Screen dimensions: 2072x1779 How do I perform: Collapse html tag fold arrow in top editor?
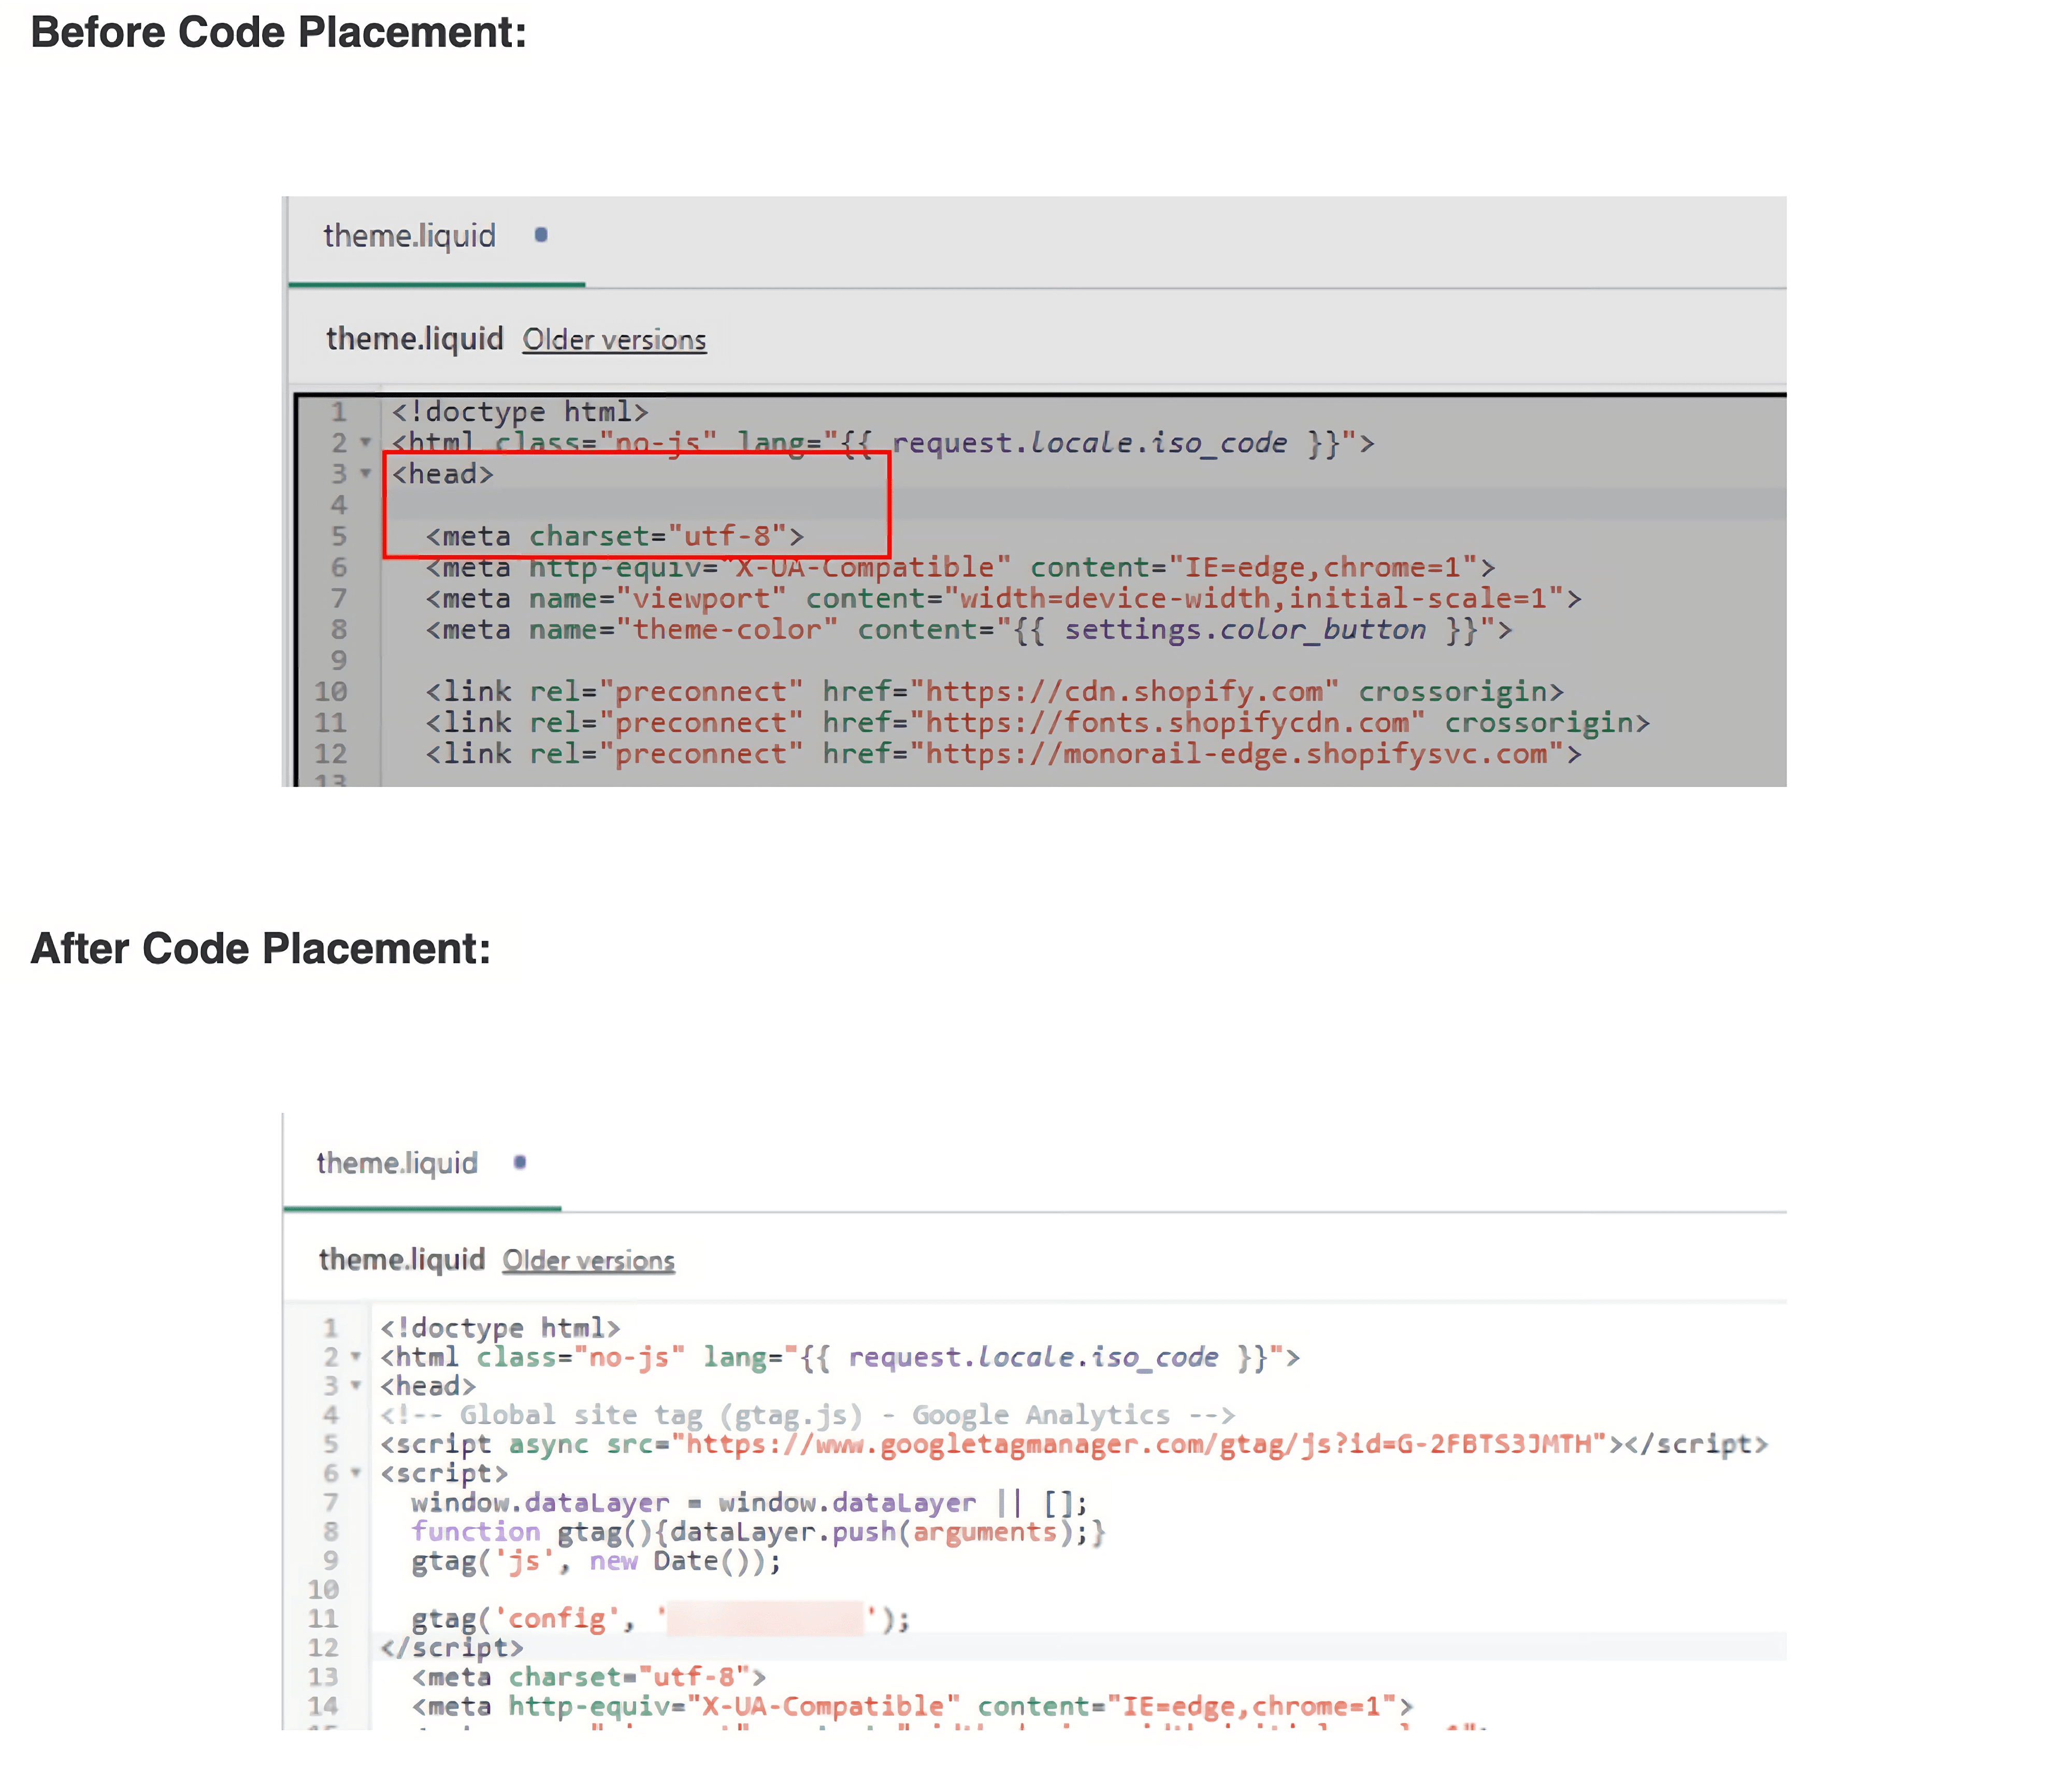[x=366, y=442]
